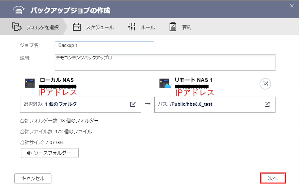Select the フォルダを選択 step tab
Screen dimensions: 299x190
[x=42, y=28]
